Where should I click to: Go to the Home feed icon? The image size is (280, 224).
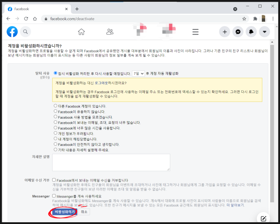pyautogui.click(x=81, y=32)
